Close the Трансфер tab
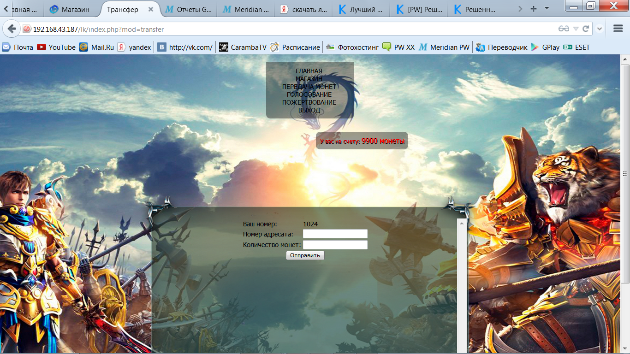Screen dimensions: 630x354 [151, 9]
